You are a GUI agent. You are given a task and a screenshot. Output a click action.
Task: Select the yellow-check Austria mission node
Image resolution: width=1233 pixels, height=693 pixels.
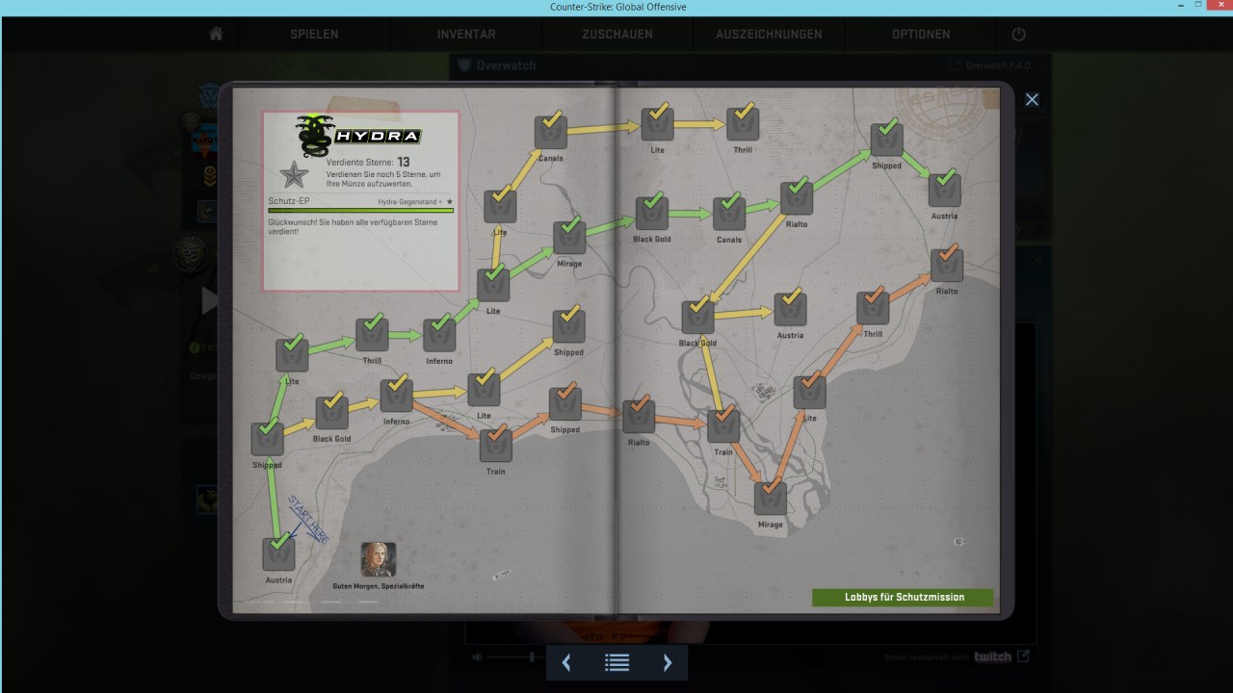point(790,308)
